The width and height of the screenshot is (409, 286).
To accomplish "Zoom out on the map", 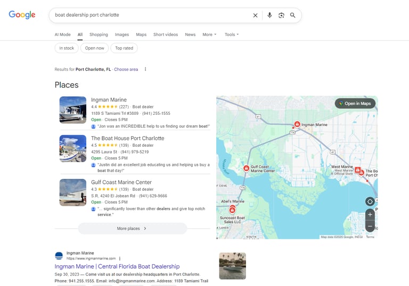I will (370, 226).
